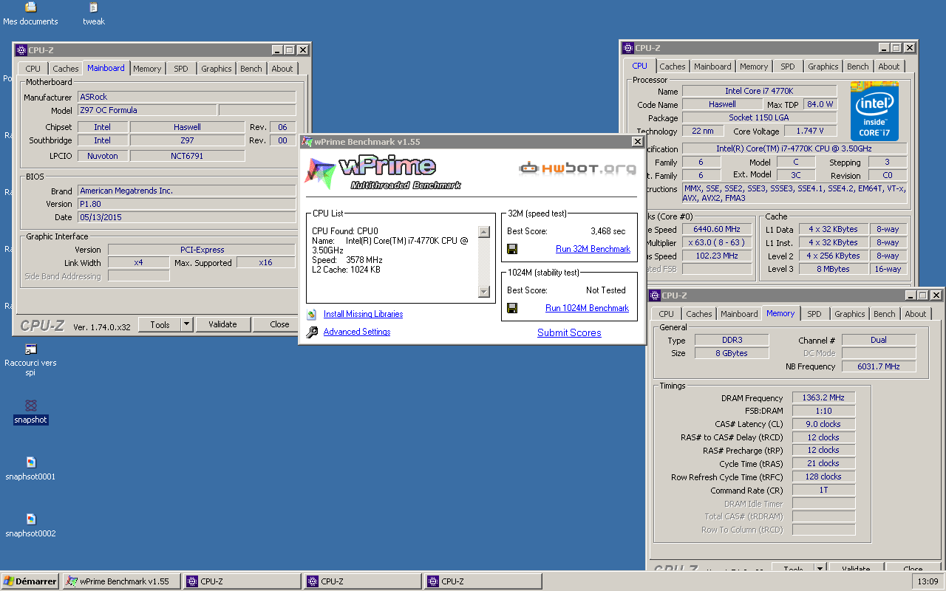946x591 pixels.
Task: Click CPU-Z Mainboard window title icon
Action: [x=20, y=49]
